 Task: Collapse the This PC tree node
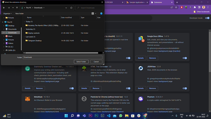point(3,22)
